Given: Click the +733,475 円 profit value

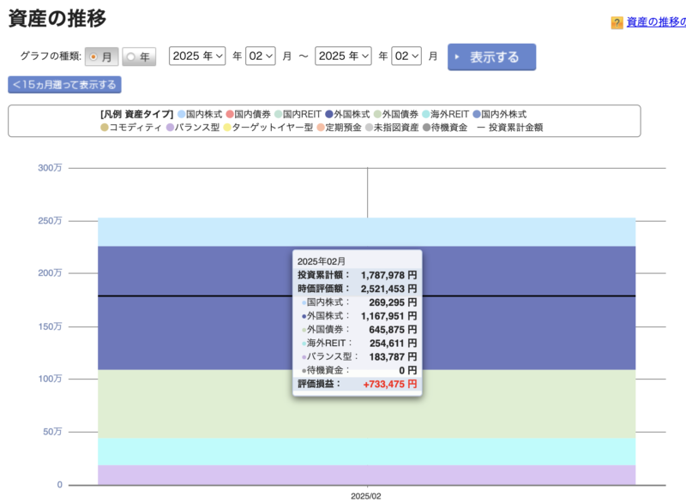Looking at the screenshot, I should (x=390, y=384).
